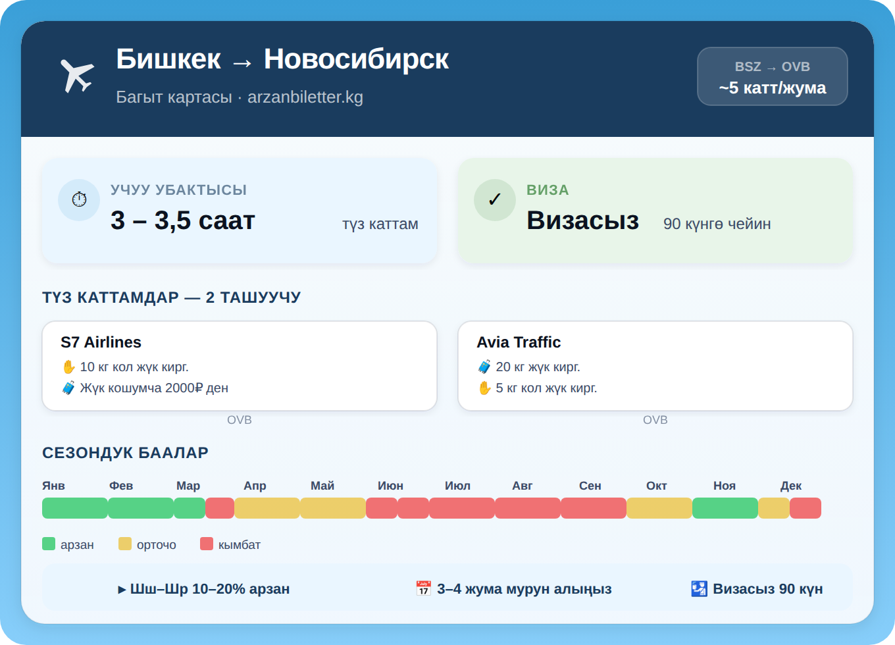The width and height of the screenshot is (895, 645).
Task: Select the suitcase icon under Avia Traffic
Action: (x=484, y=367)
